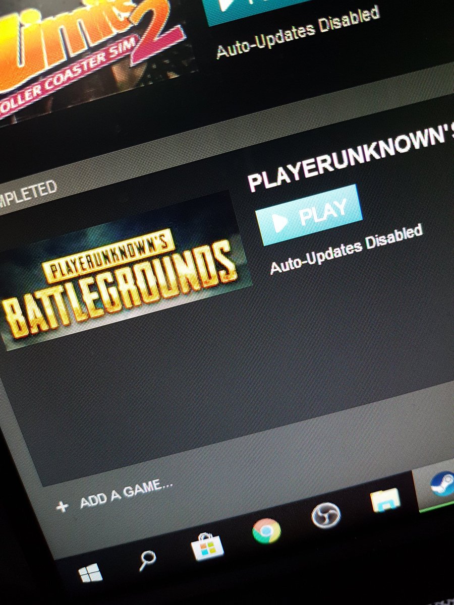Click ADD A GAME... link
The height and width of the screenshot is (605, 454).
pos(126,493)
